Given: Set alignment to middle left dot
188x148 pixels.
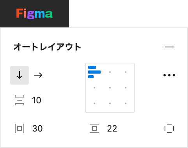Looking at the screenshot, I should tap(94, 88).
